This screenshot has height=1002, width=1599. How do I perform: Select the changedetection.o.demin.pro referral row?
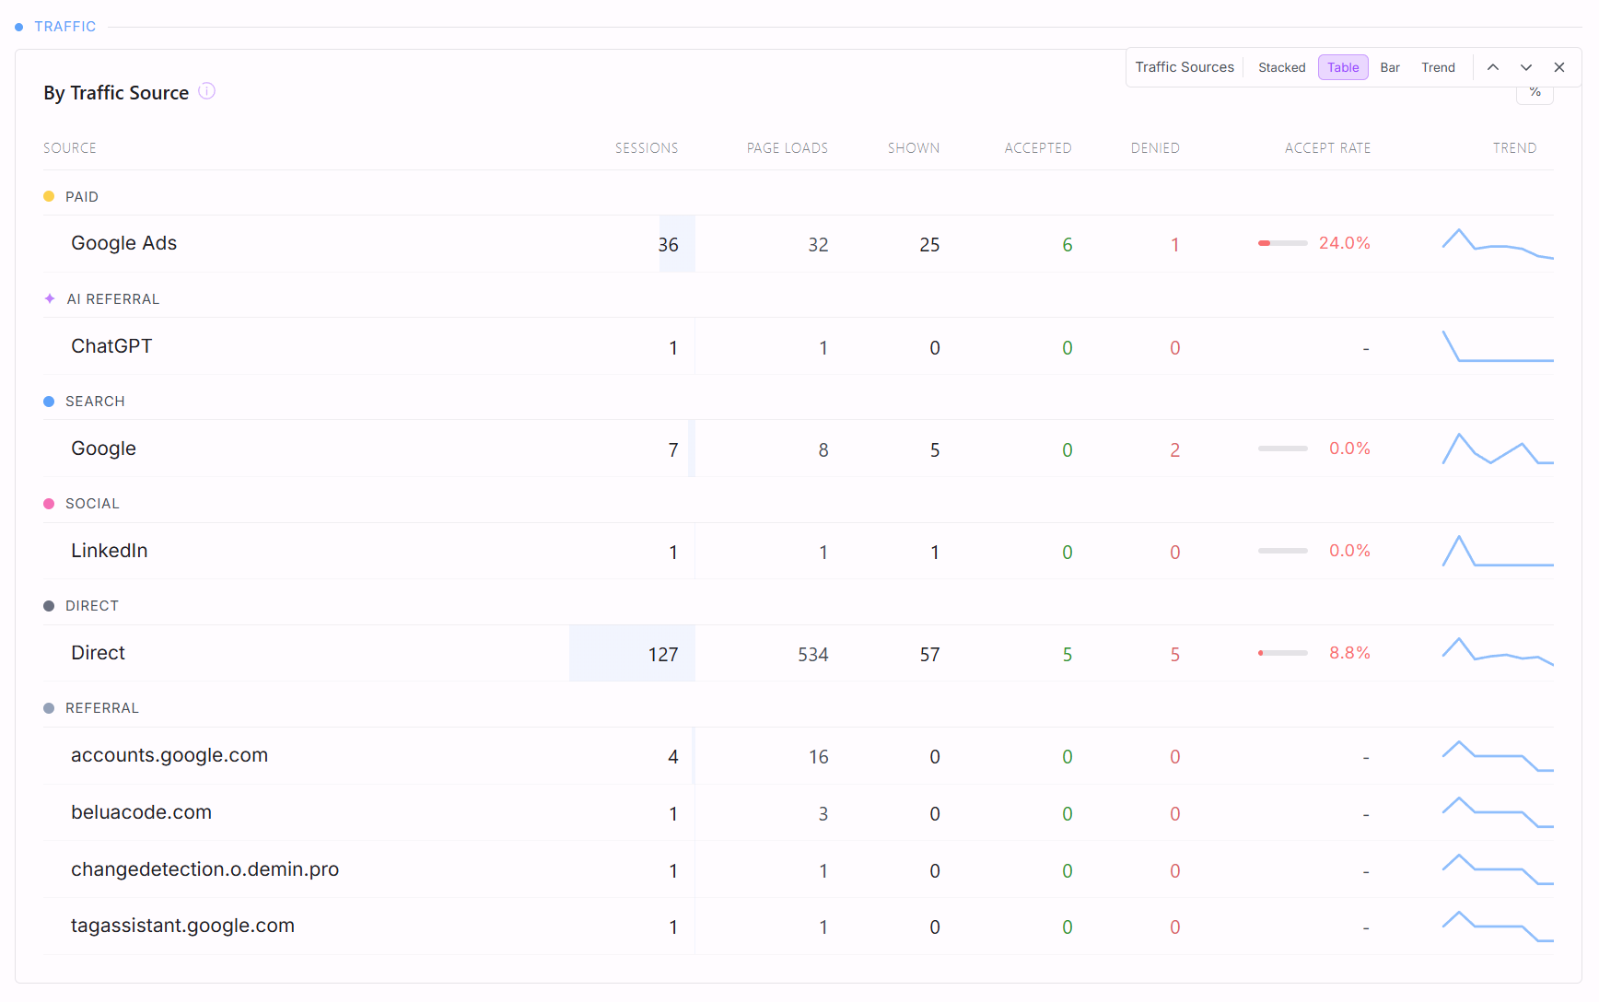(x=799, y=869)
